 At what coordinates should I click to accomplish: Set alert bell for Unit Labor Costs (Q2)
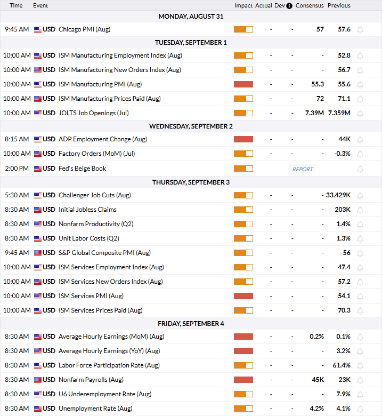[x=360, y=239]
